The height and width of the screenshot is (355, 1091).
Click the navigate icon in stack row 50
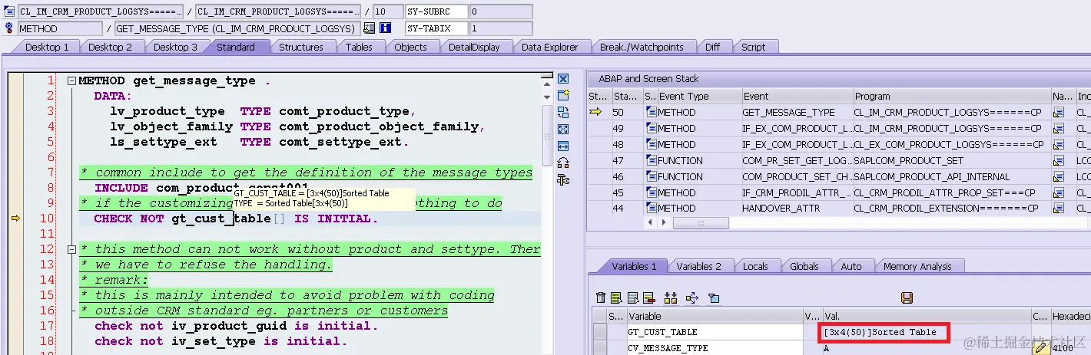tap(1059, 113)
